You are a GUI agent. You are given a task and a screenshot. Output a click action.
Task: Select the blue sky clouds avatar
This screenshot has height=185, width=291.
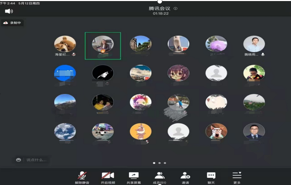[65, 131]
